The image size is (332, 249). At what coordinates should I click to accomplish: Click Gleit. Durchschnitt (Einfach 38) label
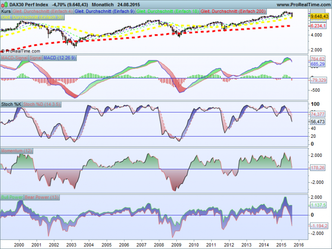point(32,17)
